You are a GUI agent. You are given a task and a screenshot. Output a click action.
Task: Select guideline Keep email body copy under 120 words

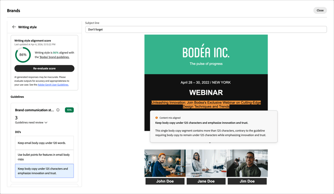(x=44, y=143)
